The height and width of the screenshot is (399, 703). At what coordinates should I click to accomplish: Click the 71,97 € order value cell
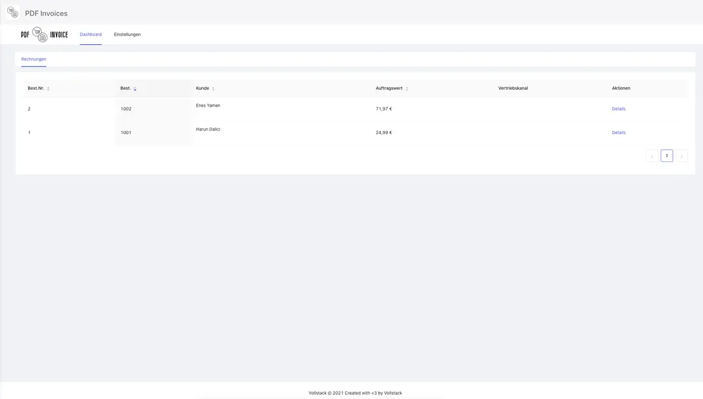coord(383,109)
